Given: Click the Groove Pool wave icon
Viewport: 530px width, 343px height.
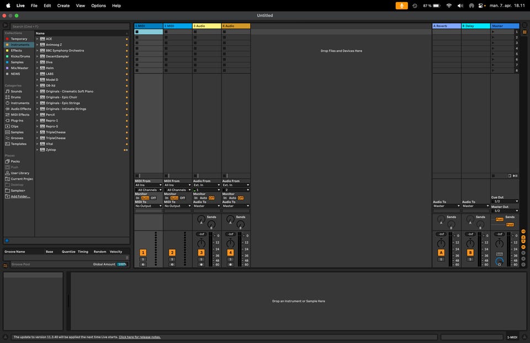Looking at the screenshot, I should coord(6,265).
